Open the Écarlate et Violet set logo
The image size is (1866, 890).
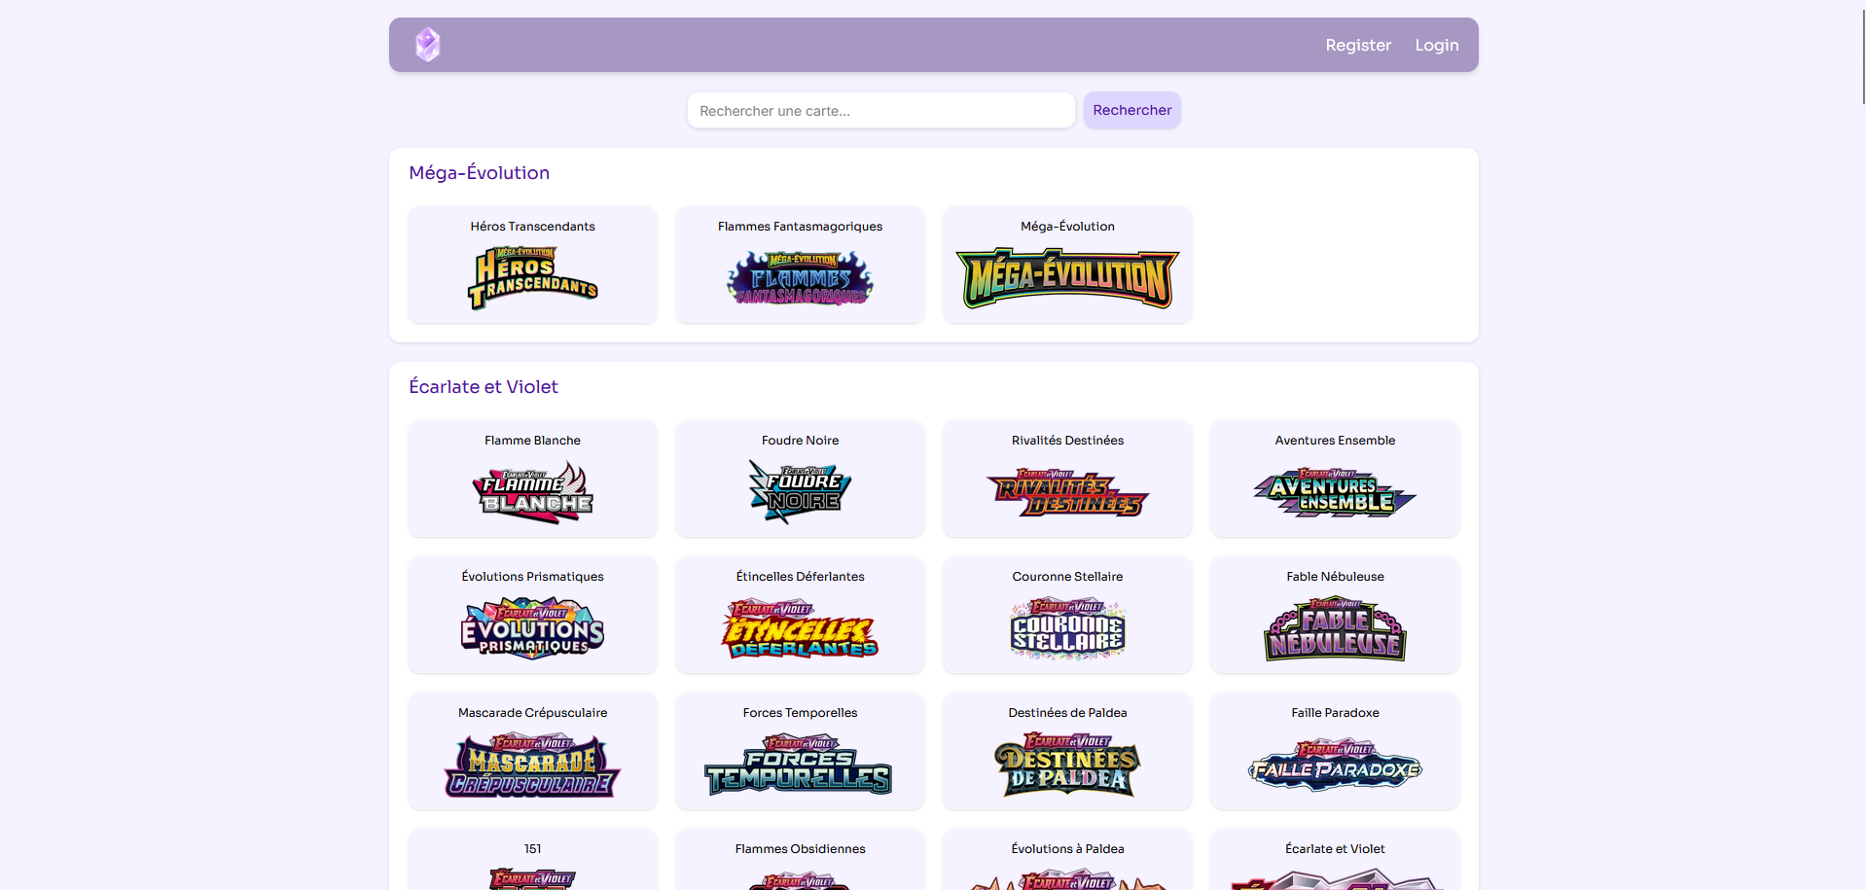[1335, 879]
